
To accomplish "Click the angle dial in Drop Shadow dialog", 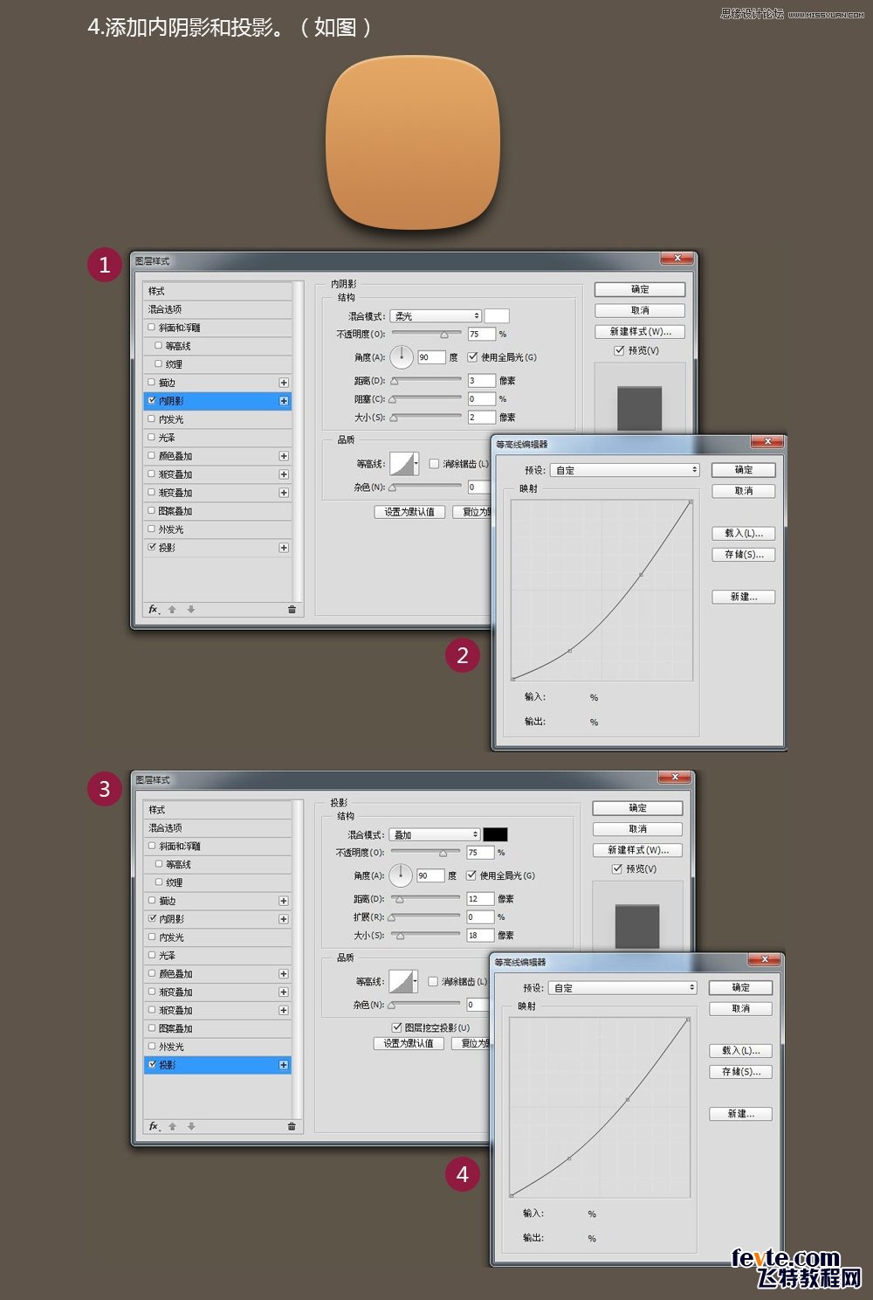I will [401, 875].
